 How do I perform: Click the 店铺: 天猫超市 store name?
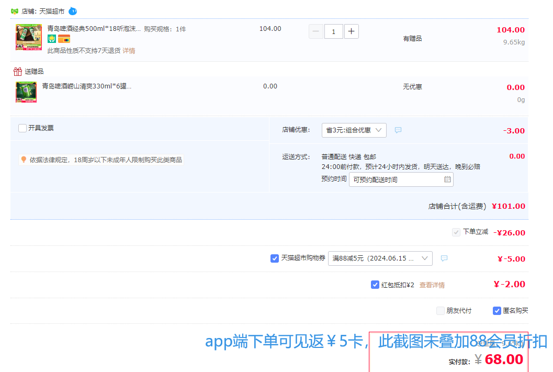[43, 12]
